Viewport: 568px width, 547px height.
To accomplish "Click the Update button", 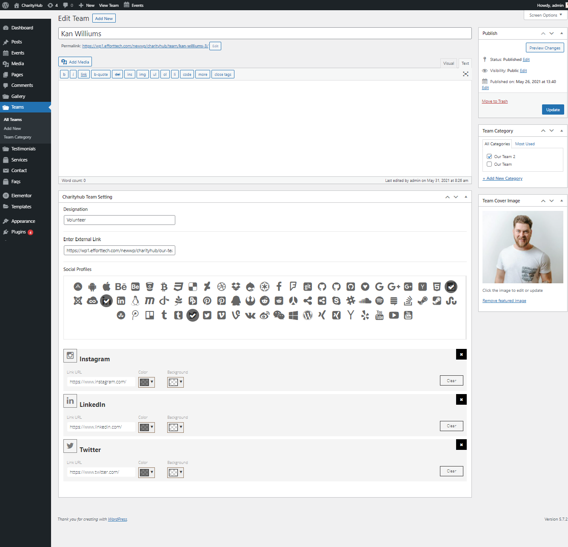I will tap(553, 110).
